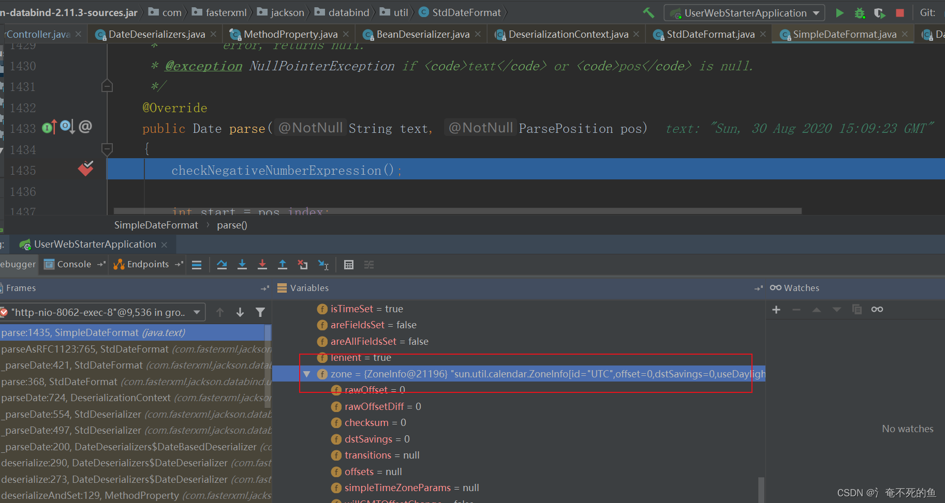
Task: Click the SimpleDateFormat breadcrumb below the editor
Action: coord(156,225)
